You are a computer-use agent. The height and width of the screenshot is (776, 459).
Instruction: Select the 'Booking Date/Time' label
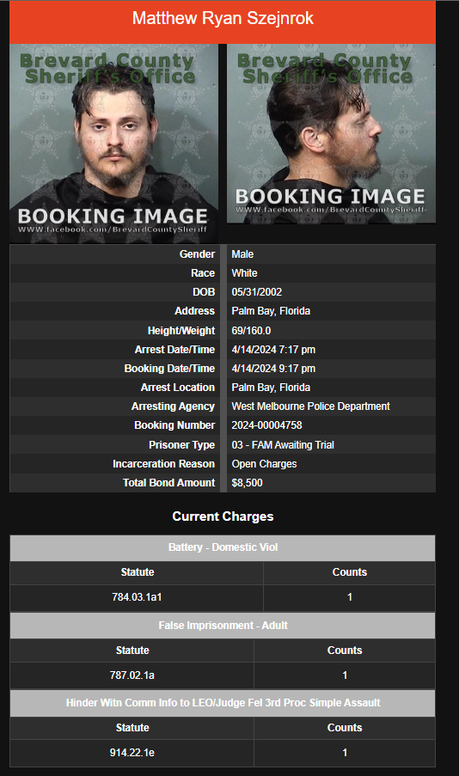[x=169, y=368]
